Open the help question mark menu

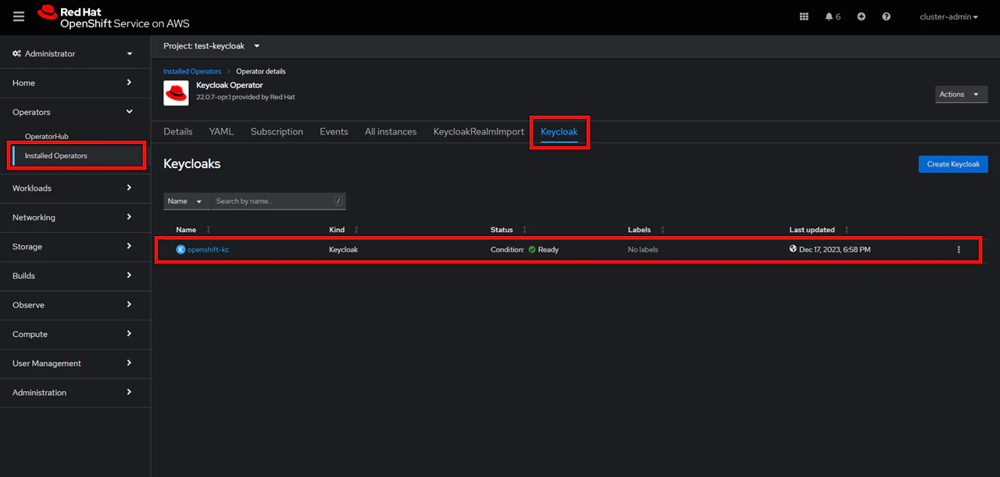(886, 16)
